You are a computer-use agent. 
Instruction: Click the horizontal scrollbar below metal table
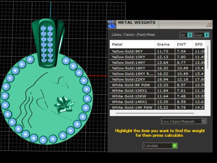tap(155, 113)
